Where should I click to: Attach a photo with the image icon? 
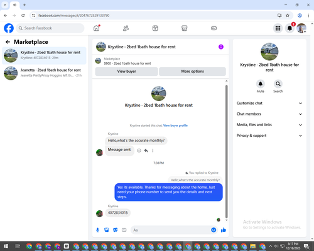(107, 230)
